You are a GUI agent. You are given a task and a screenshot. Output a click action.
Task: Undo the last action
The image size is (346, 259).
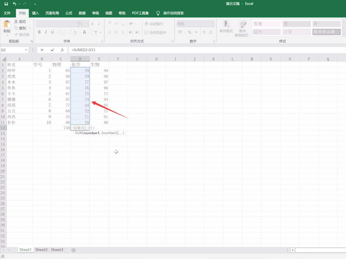coord(14,4)
